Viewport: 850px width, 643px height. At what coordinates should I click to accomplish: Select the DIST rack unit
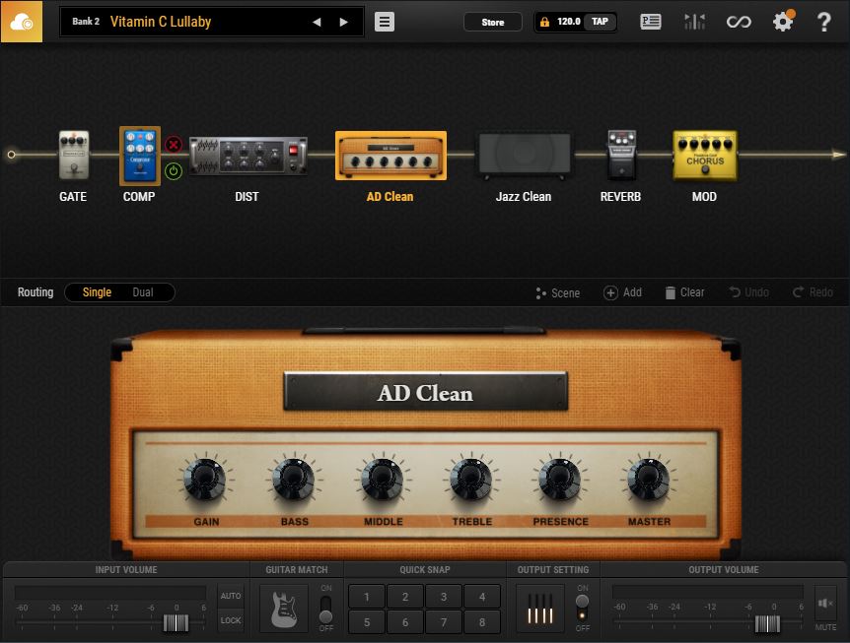[x=248, y=156]
